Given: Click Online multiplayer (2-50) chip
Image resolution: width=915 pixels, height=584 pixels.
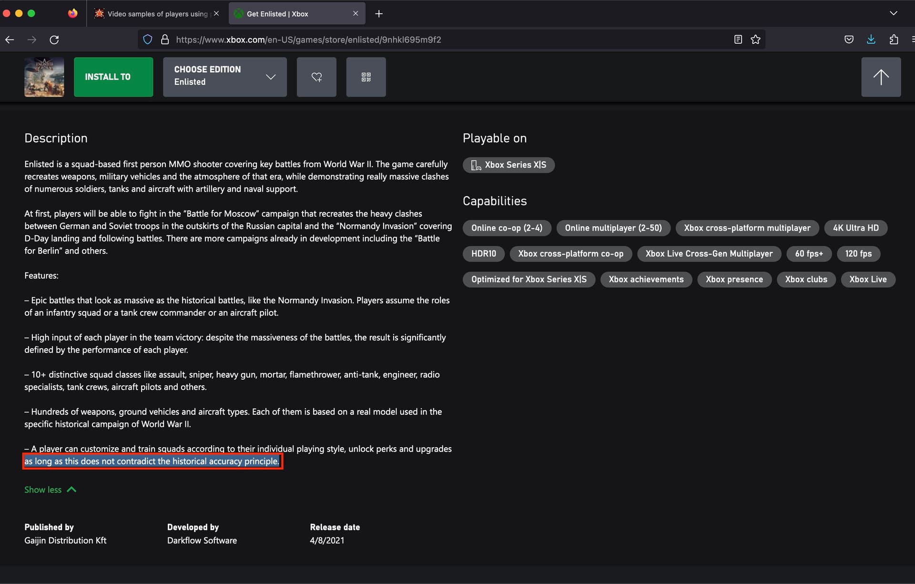Looking at the screenshot, I should [613, 228].
